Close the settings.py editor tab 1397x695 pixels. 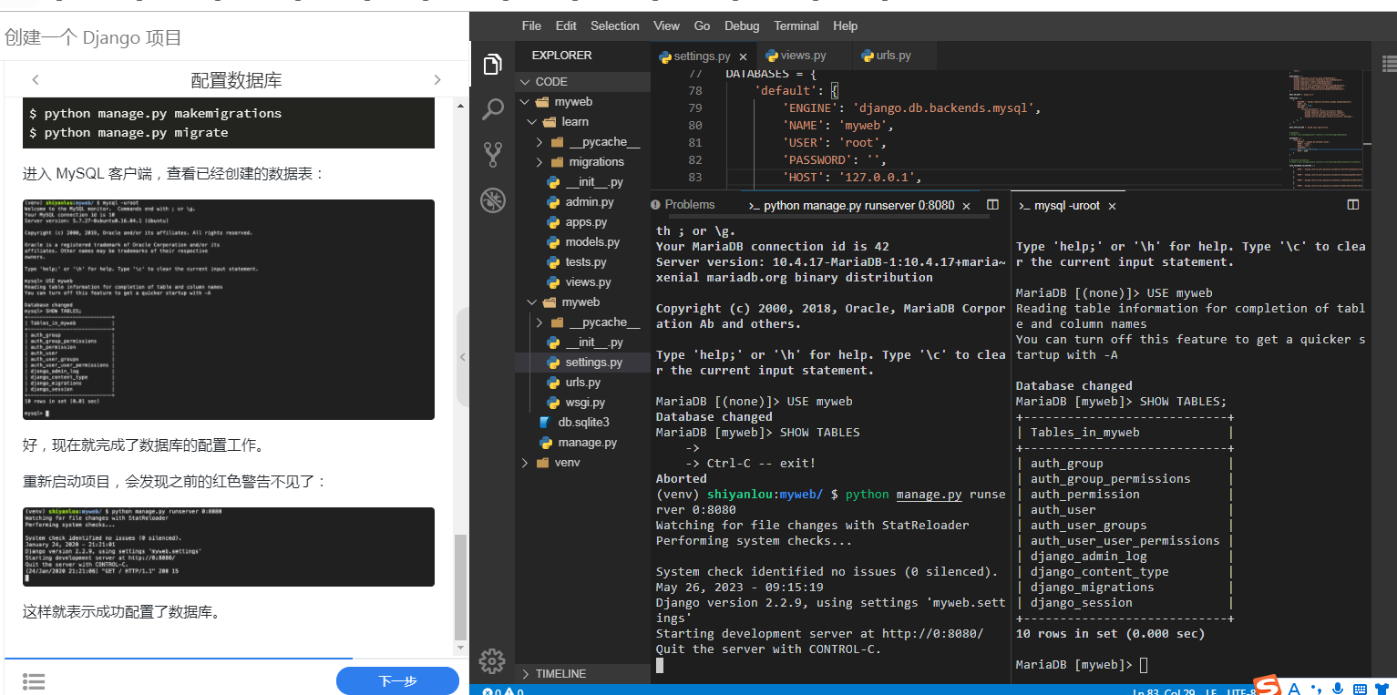click(x=743, y=56)
